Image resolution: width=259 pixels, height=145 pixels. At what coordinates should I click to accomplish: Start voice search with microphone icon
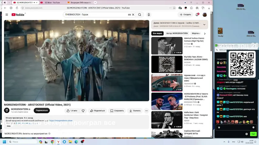[x=149, y=14]
